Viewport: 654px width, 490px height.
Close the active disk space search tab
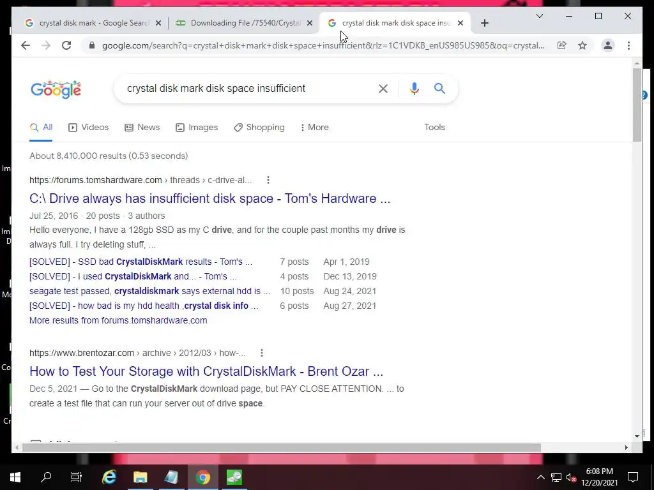pos(460,23)
